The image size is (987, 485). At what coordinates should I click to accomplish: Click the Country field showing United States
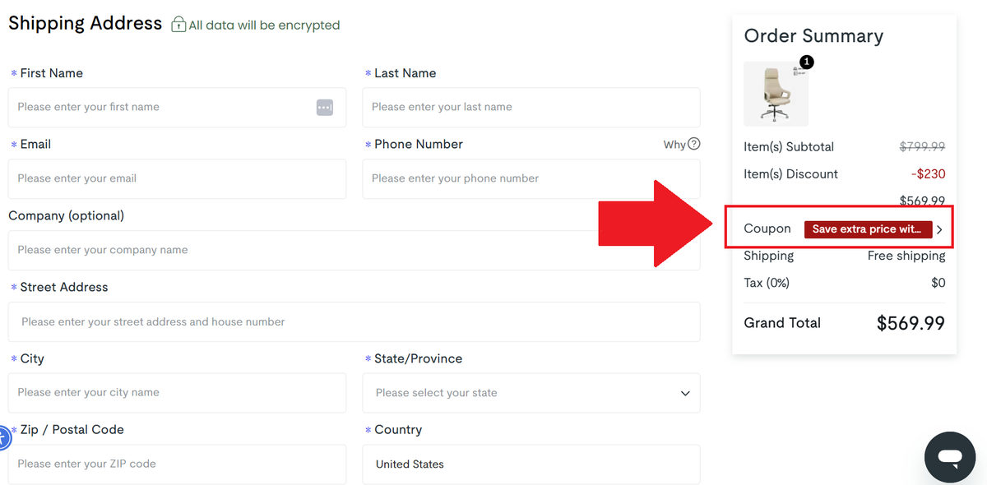(x=531, y=464)
